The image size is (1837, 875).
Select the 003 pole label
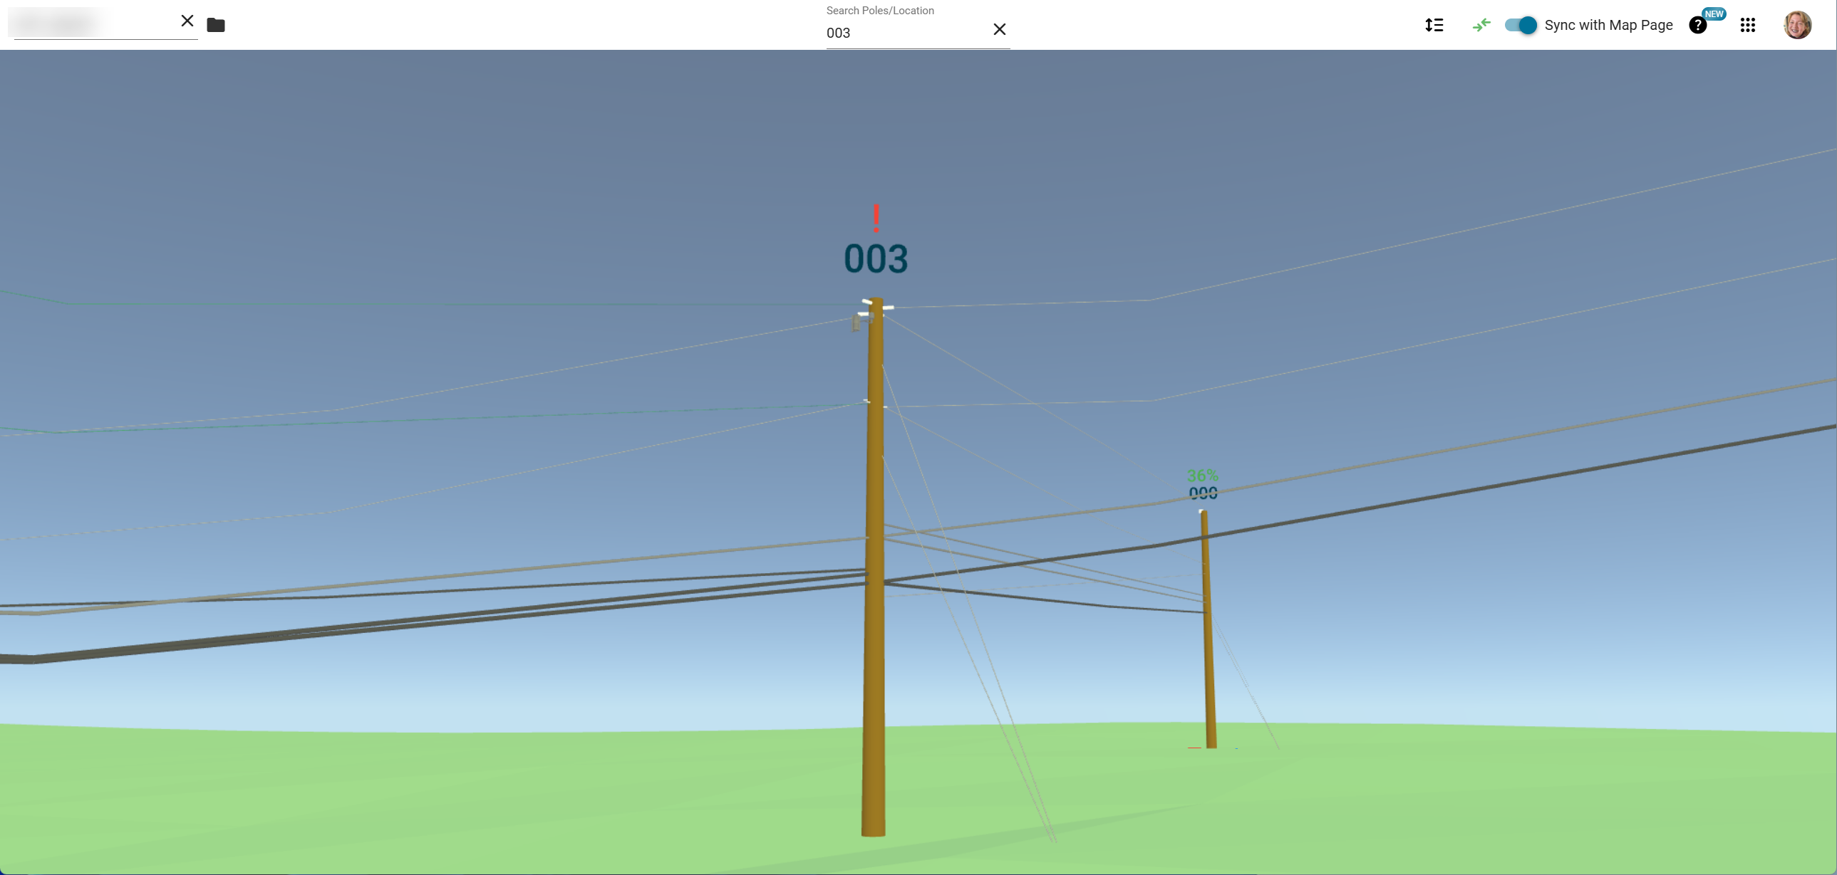[876, 258]
